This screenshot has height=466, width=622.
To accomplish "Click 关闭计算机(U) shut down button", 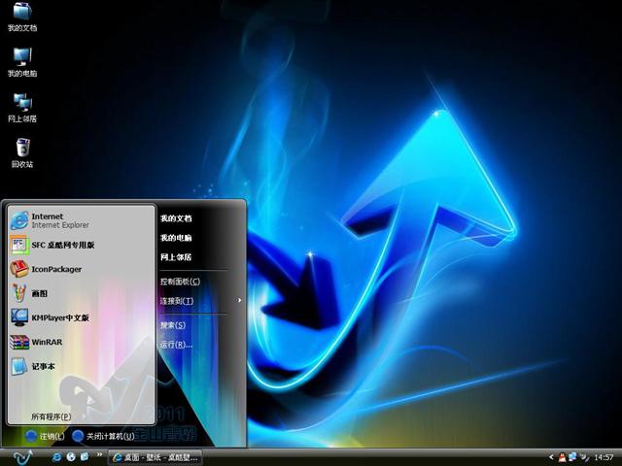I will [104, 436].
